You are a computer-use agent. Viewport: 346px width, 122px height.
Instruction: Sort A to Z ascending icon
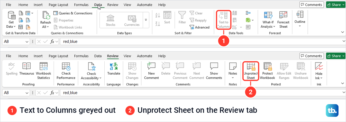(x=158, y=15)
